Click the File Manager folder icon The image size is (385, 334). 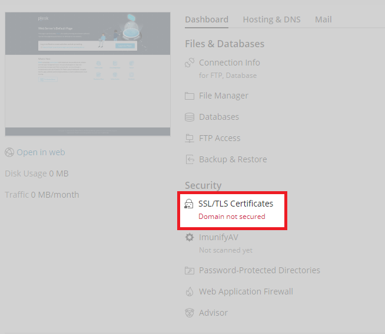click(190, 96)
